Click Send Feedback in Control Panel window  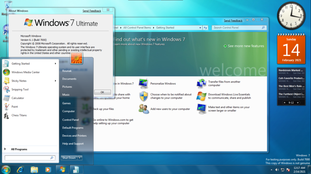(x=233, y=20)
